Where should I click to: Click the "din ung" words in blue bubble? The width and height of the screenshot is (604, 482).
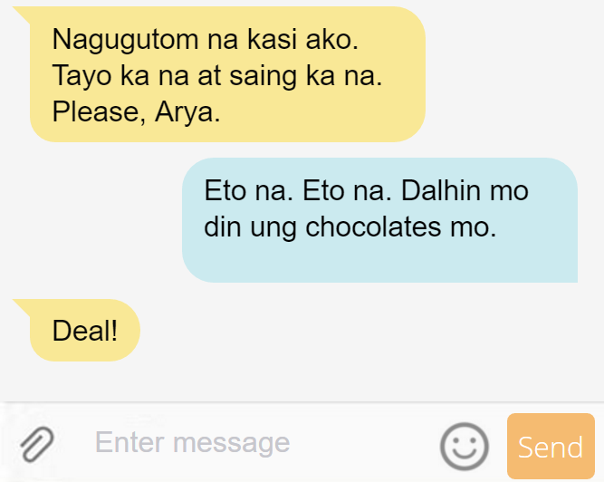click(250, 227)
